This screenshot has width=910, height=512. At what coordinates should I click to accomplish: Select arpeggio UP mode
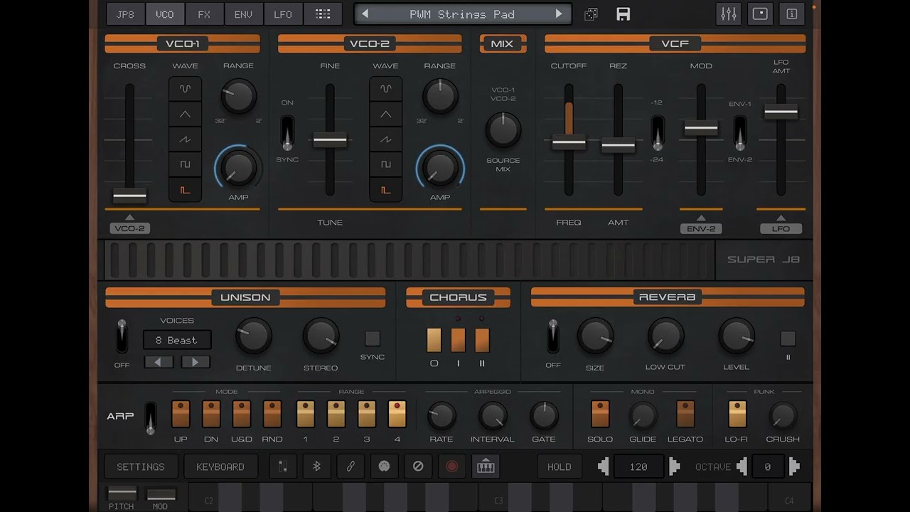point(181,414)
